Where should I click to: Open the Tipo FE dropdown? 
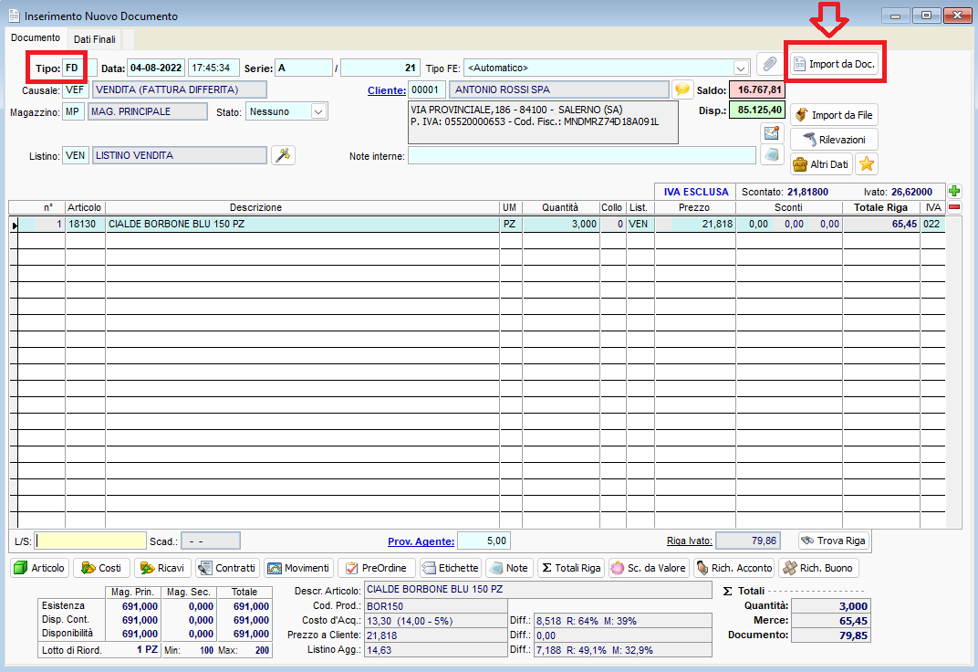coord(741,68)
